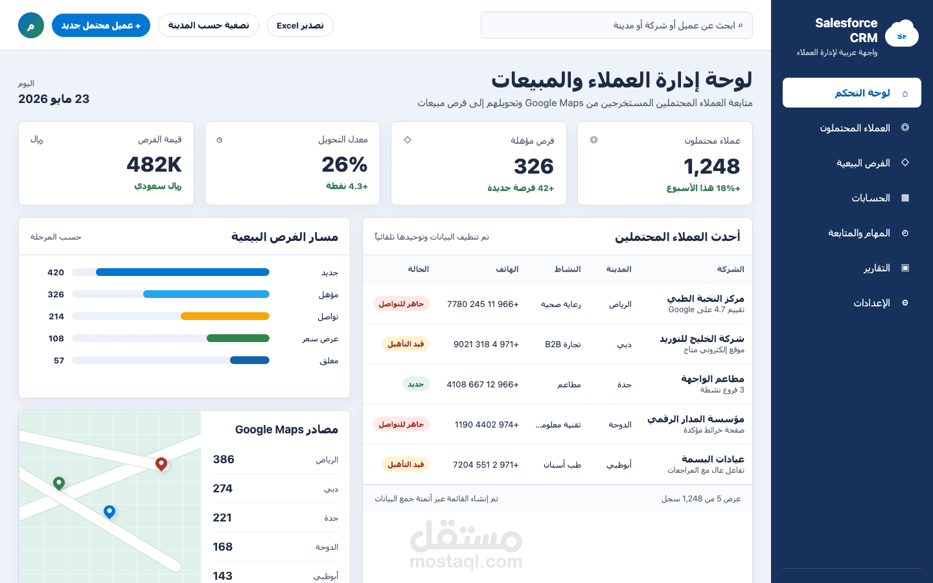
Task: Click الرياض row with 386 sources
Action: (x=275, y=459)
